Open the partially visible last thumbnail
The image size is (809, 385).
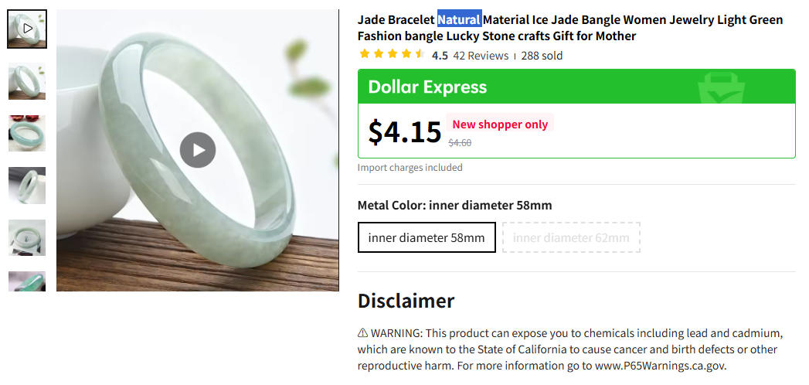[x=27, y=281]
